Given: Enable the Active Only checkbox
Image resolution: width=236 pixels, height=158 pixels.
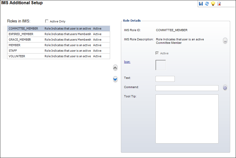Looking at the screenshot, I should [47, 21].
